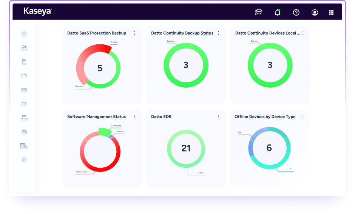This screenshot has height=214, width=355.
Task: Open the clock timesheet icon in sidebar
Action: click(24, 104)
